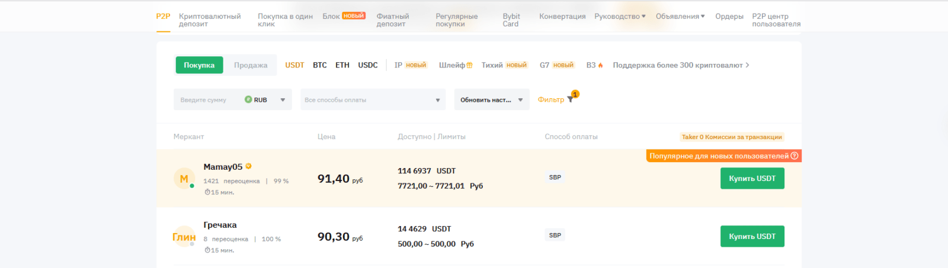The width and height of the screenshot is (948, 268).
Task: Go to Ордеры tab
Action: click(x=729, y=17)
